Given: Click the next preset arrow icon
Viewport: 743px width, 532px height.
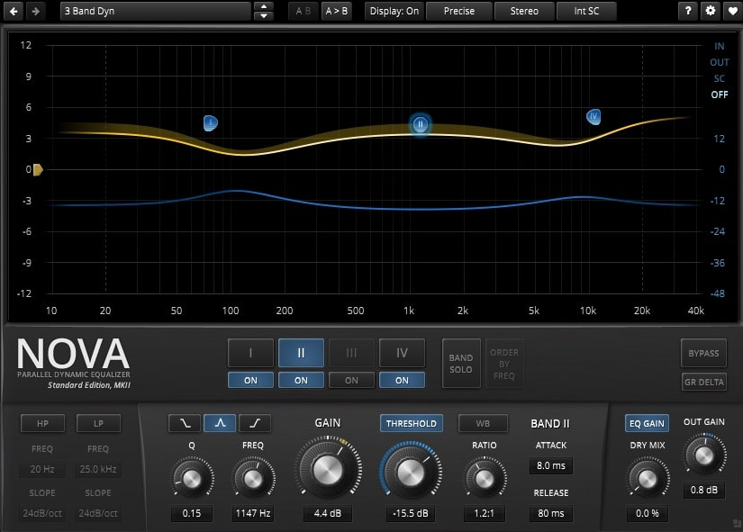Looking at the screenshot, I should click(x=35, y=11).
